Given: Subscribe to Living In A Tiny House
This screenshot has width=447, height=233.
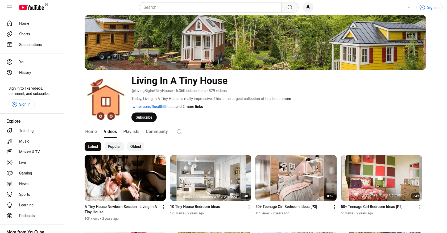Looking at the screenshot, I should click(144, 117).
